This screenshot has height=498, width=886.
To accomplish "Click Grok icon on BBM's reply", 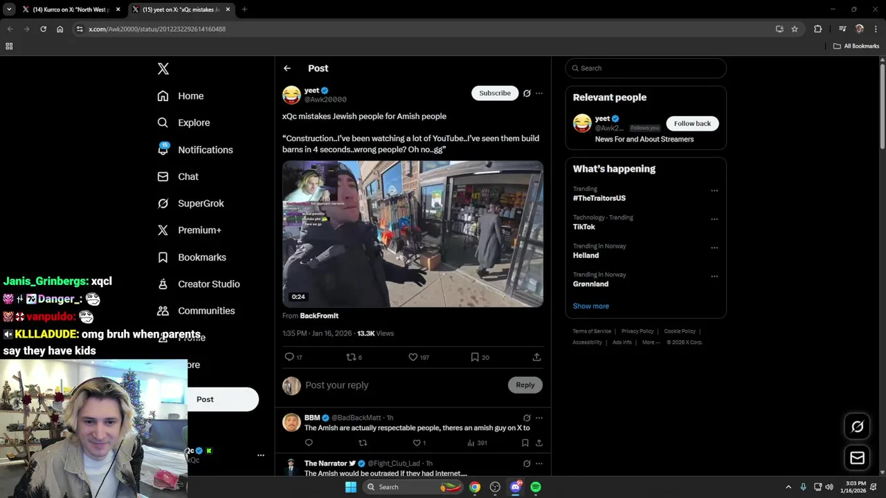I will click(x=527, y=418).
